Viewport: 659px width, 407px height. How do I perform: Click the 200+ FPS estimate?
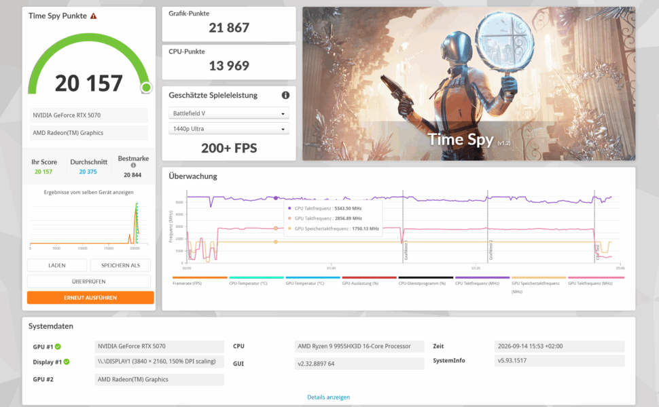pyautogui.click(x=229, y=148)
